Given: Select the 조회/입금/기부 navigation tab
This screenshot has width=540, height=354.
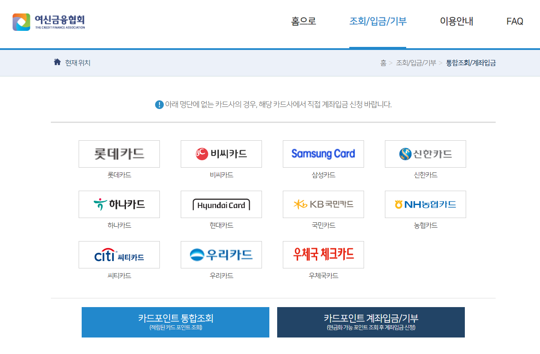Looking at the screenshot, I should (x=378, y=21).
